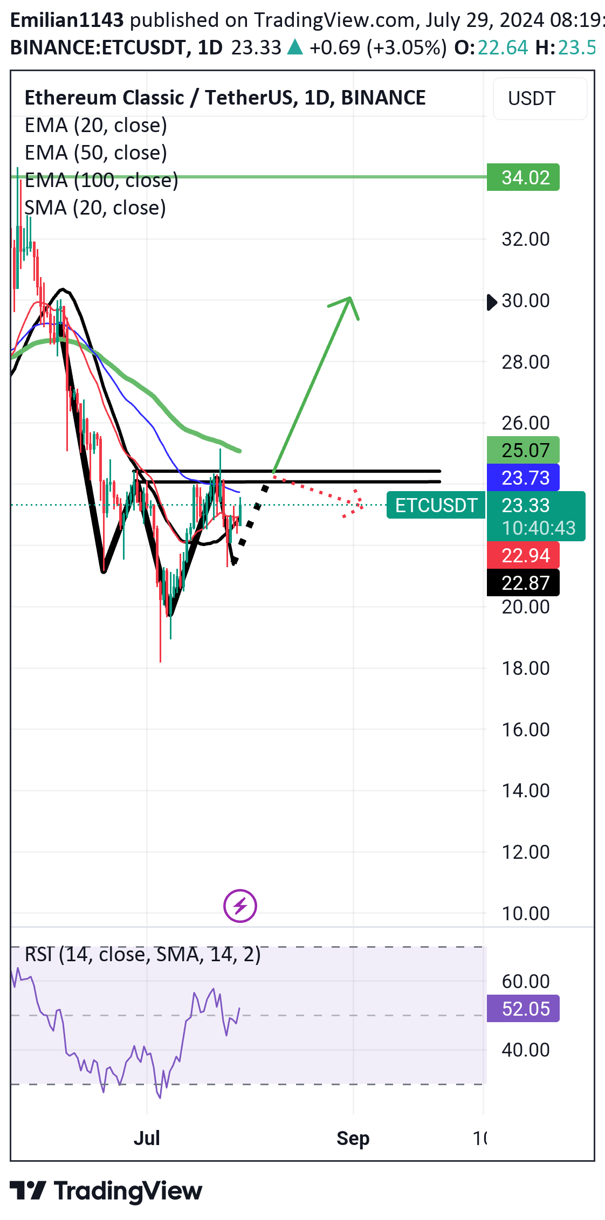Select the EMA (50, close) legend
The width and height of the screenshot is (605, 1220).
click(96, 153)
